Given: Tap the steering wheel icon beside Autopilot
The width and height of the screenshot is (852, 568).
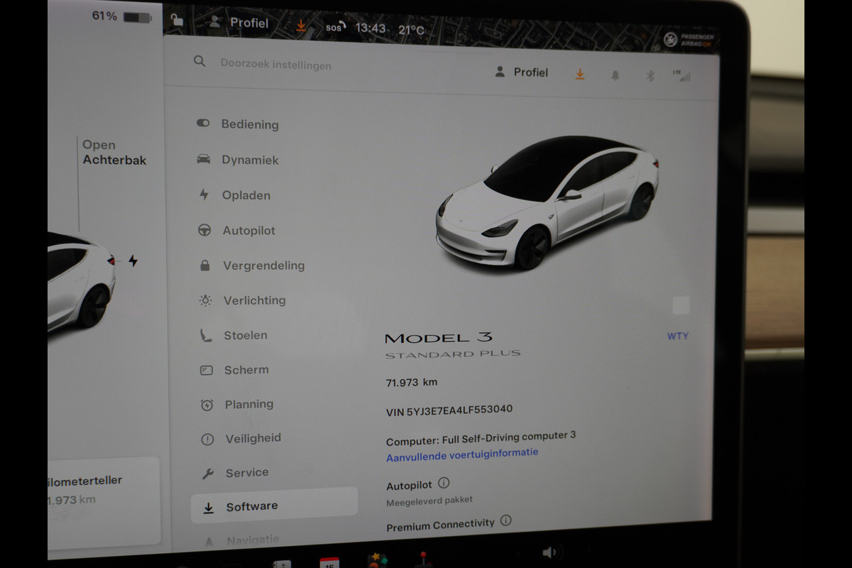Looking at the screenshot, I should point(204,230).
